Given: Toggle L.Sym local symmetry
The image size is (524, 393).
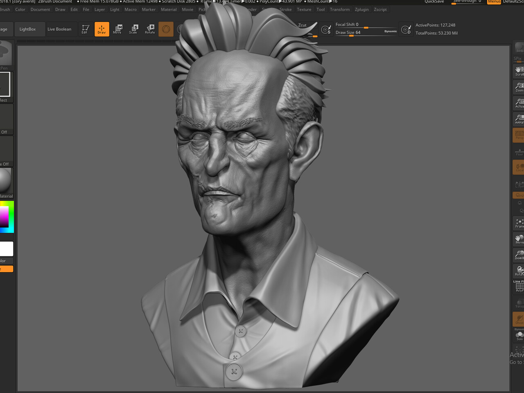Looking at the screenshot, I should [x=519, y=183].
